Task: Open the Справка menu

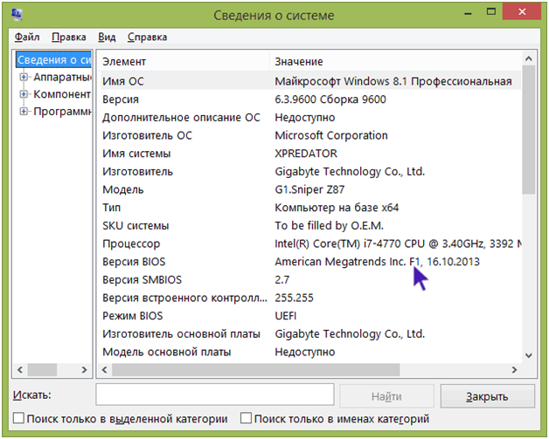Action: pos(147,38)
